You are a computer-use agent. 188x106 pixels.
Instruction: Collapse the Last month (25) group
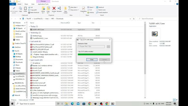click(30, 60)
